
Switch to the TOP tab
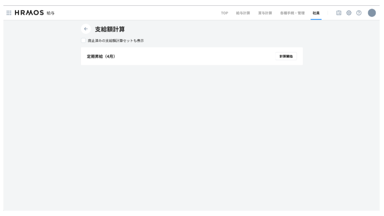224,13
